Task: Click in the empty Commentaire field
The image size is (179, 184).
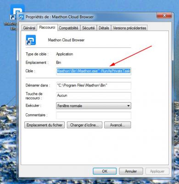Action: coord(94,115)
